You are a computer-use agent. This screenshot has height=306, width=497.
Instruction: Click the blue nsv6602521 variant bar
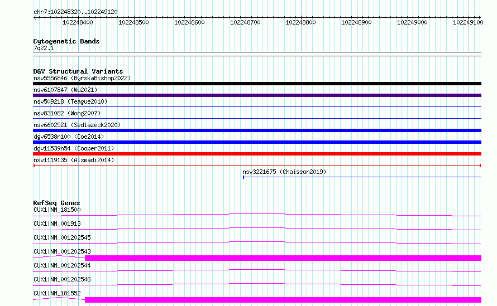257,130
